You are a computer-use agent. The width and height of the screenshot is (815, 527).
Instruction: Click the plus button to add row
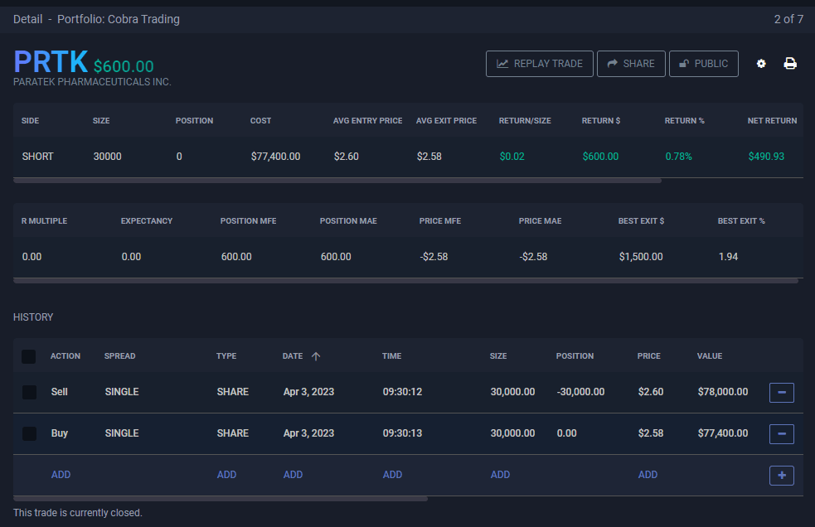[781, 475]
